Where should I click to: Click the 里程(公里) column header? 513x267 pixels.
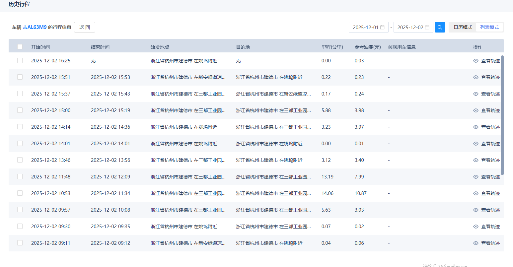tap(332, 47)
